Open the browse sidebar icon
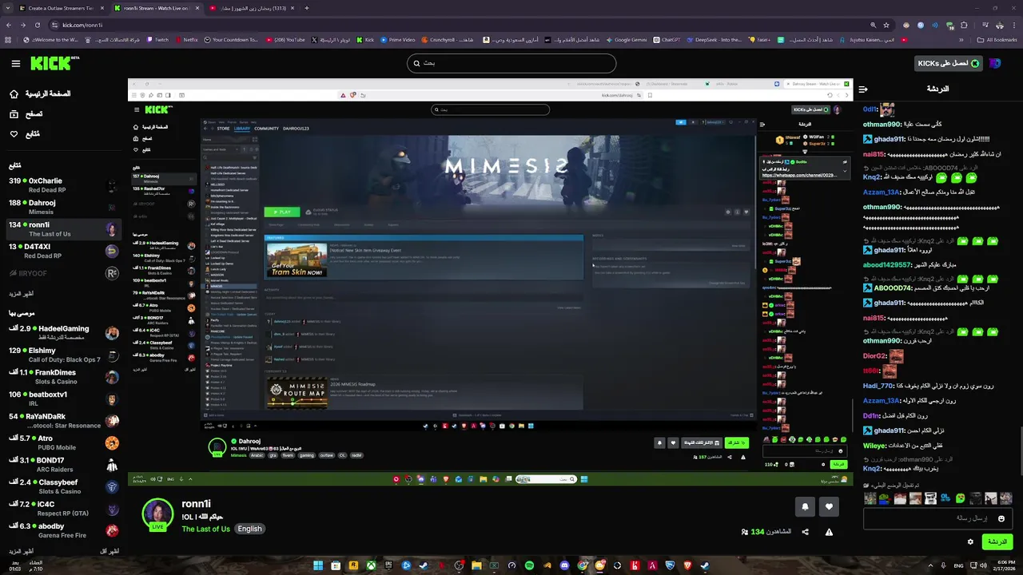 [x=14, y=114]
